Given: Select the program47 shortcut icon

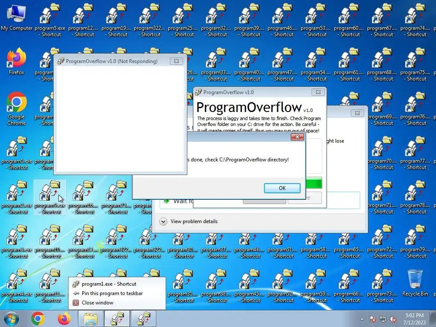Looking at the screenshot, I should pyautogui.click(x=282, y=65).
